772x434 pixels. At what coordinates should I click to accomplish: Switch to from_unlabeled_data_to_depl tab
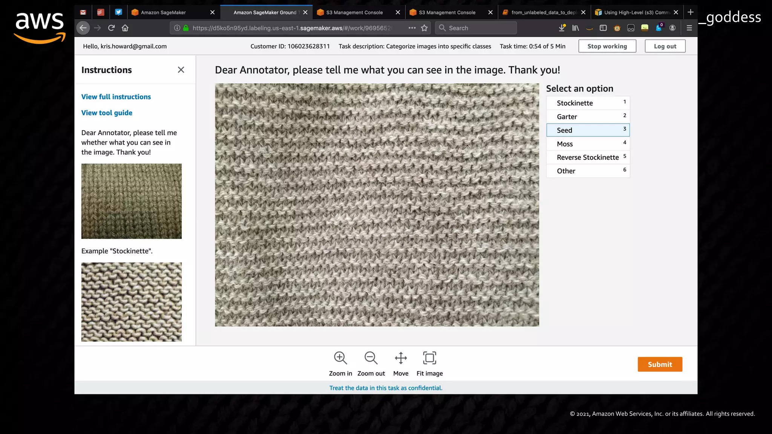[x=543, y=12]
